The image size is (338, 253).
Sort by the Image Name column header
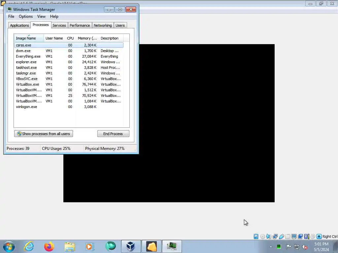tap(29, 38)
